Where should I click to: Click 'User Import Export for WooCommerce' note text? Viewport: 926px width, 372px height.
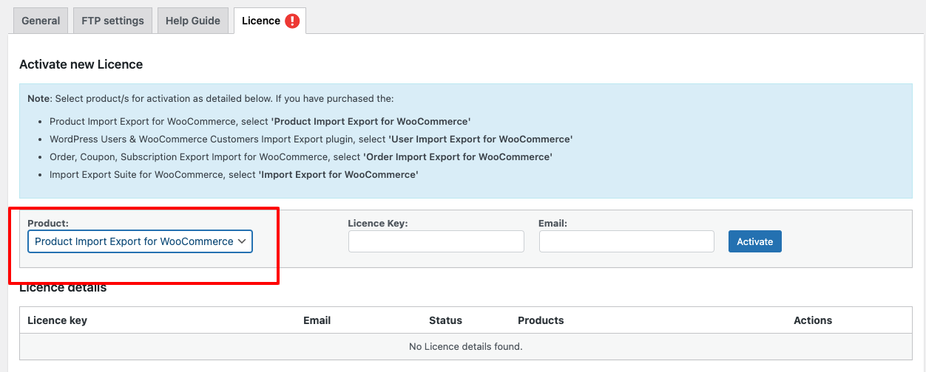[x=481, y=139]
